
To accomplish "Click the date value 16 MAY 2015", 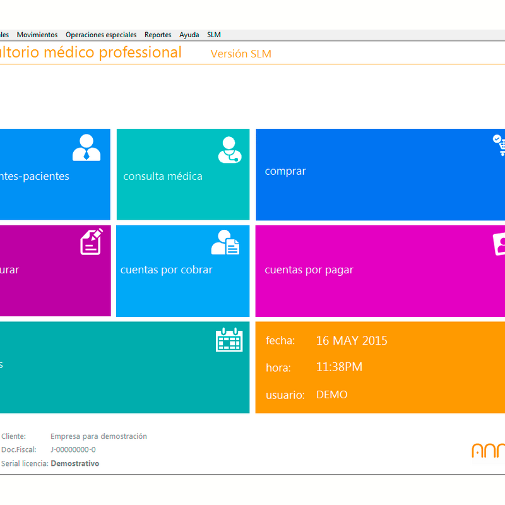I will 352,341.
